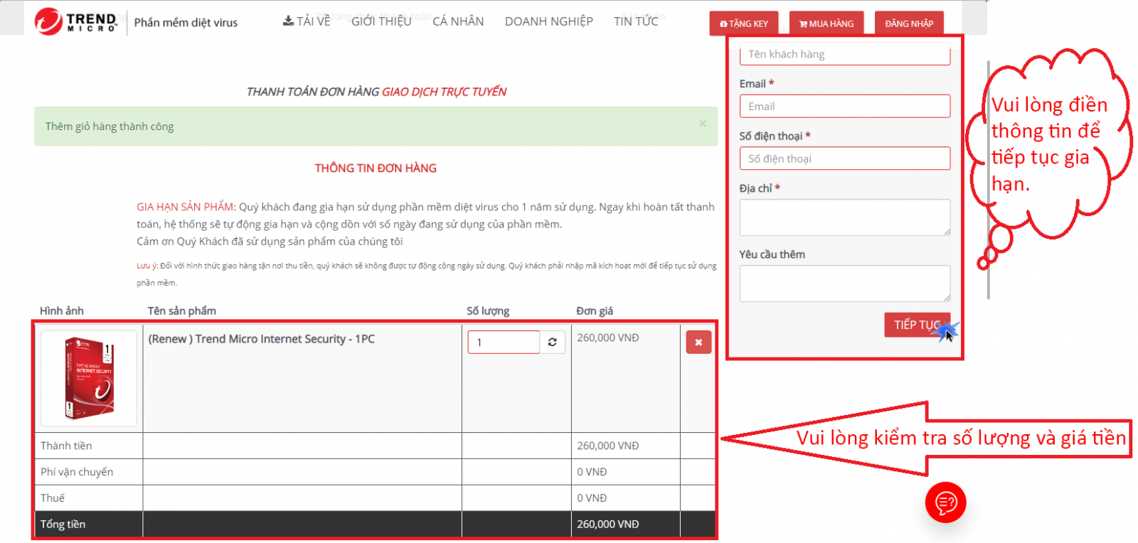Viewport: 1138px width, 543px height.
Task: Focus the Địa chỉ text area
Action: click(x=845, y=217)
